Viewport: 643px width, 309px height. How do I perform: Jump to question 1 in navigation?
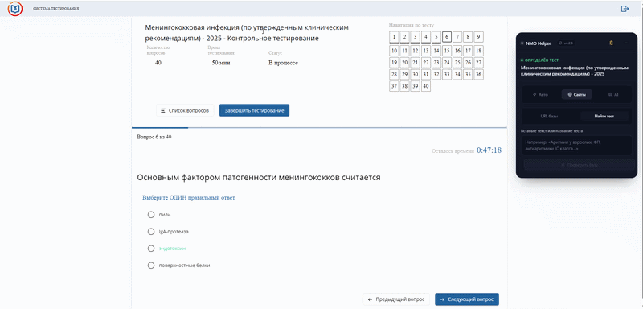(x=394, y=37)
